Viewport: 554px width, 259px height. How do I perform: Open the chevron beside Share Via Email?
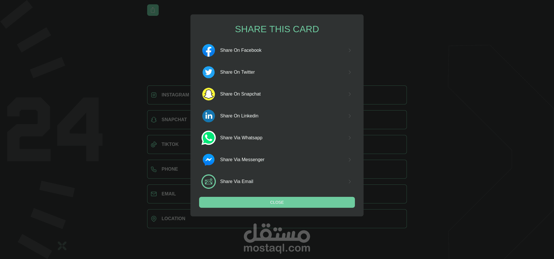coord(350,182)
